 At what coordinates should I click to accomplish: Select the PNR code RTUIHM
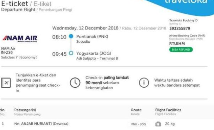[x=177, y=43]
